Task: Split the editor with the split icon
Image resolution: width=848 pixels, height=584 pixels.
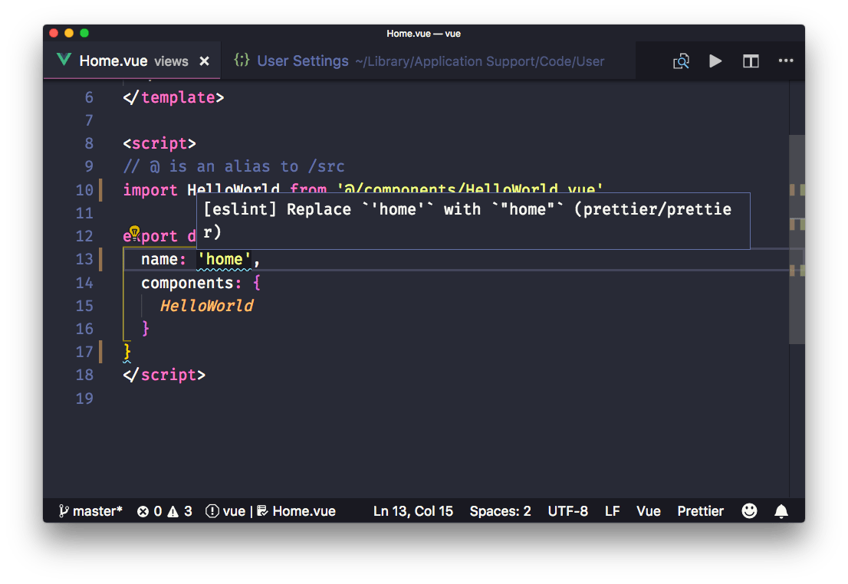Action: (751, 61)
